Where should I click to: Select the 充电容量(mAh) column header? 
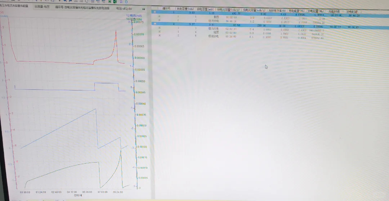(x=185, y=9)
